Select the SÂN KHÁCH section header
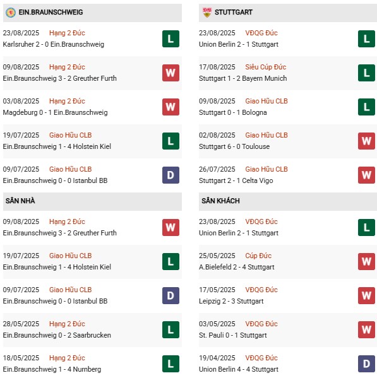 tap(288, 201)
